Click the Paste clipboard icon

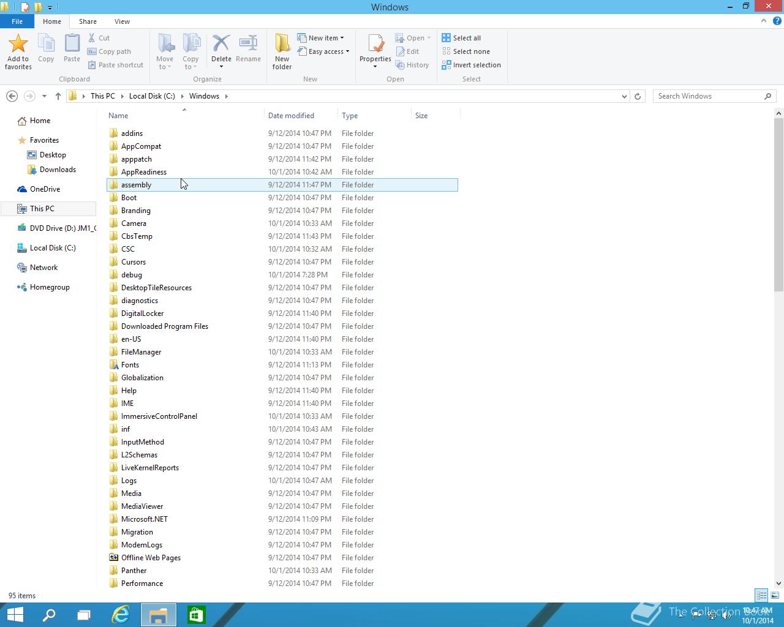(72, 43)
